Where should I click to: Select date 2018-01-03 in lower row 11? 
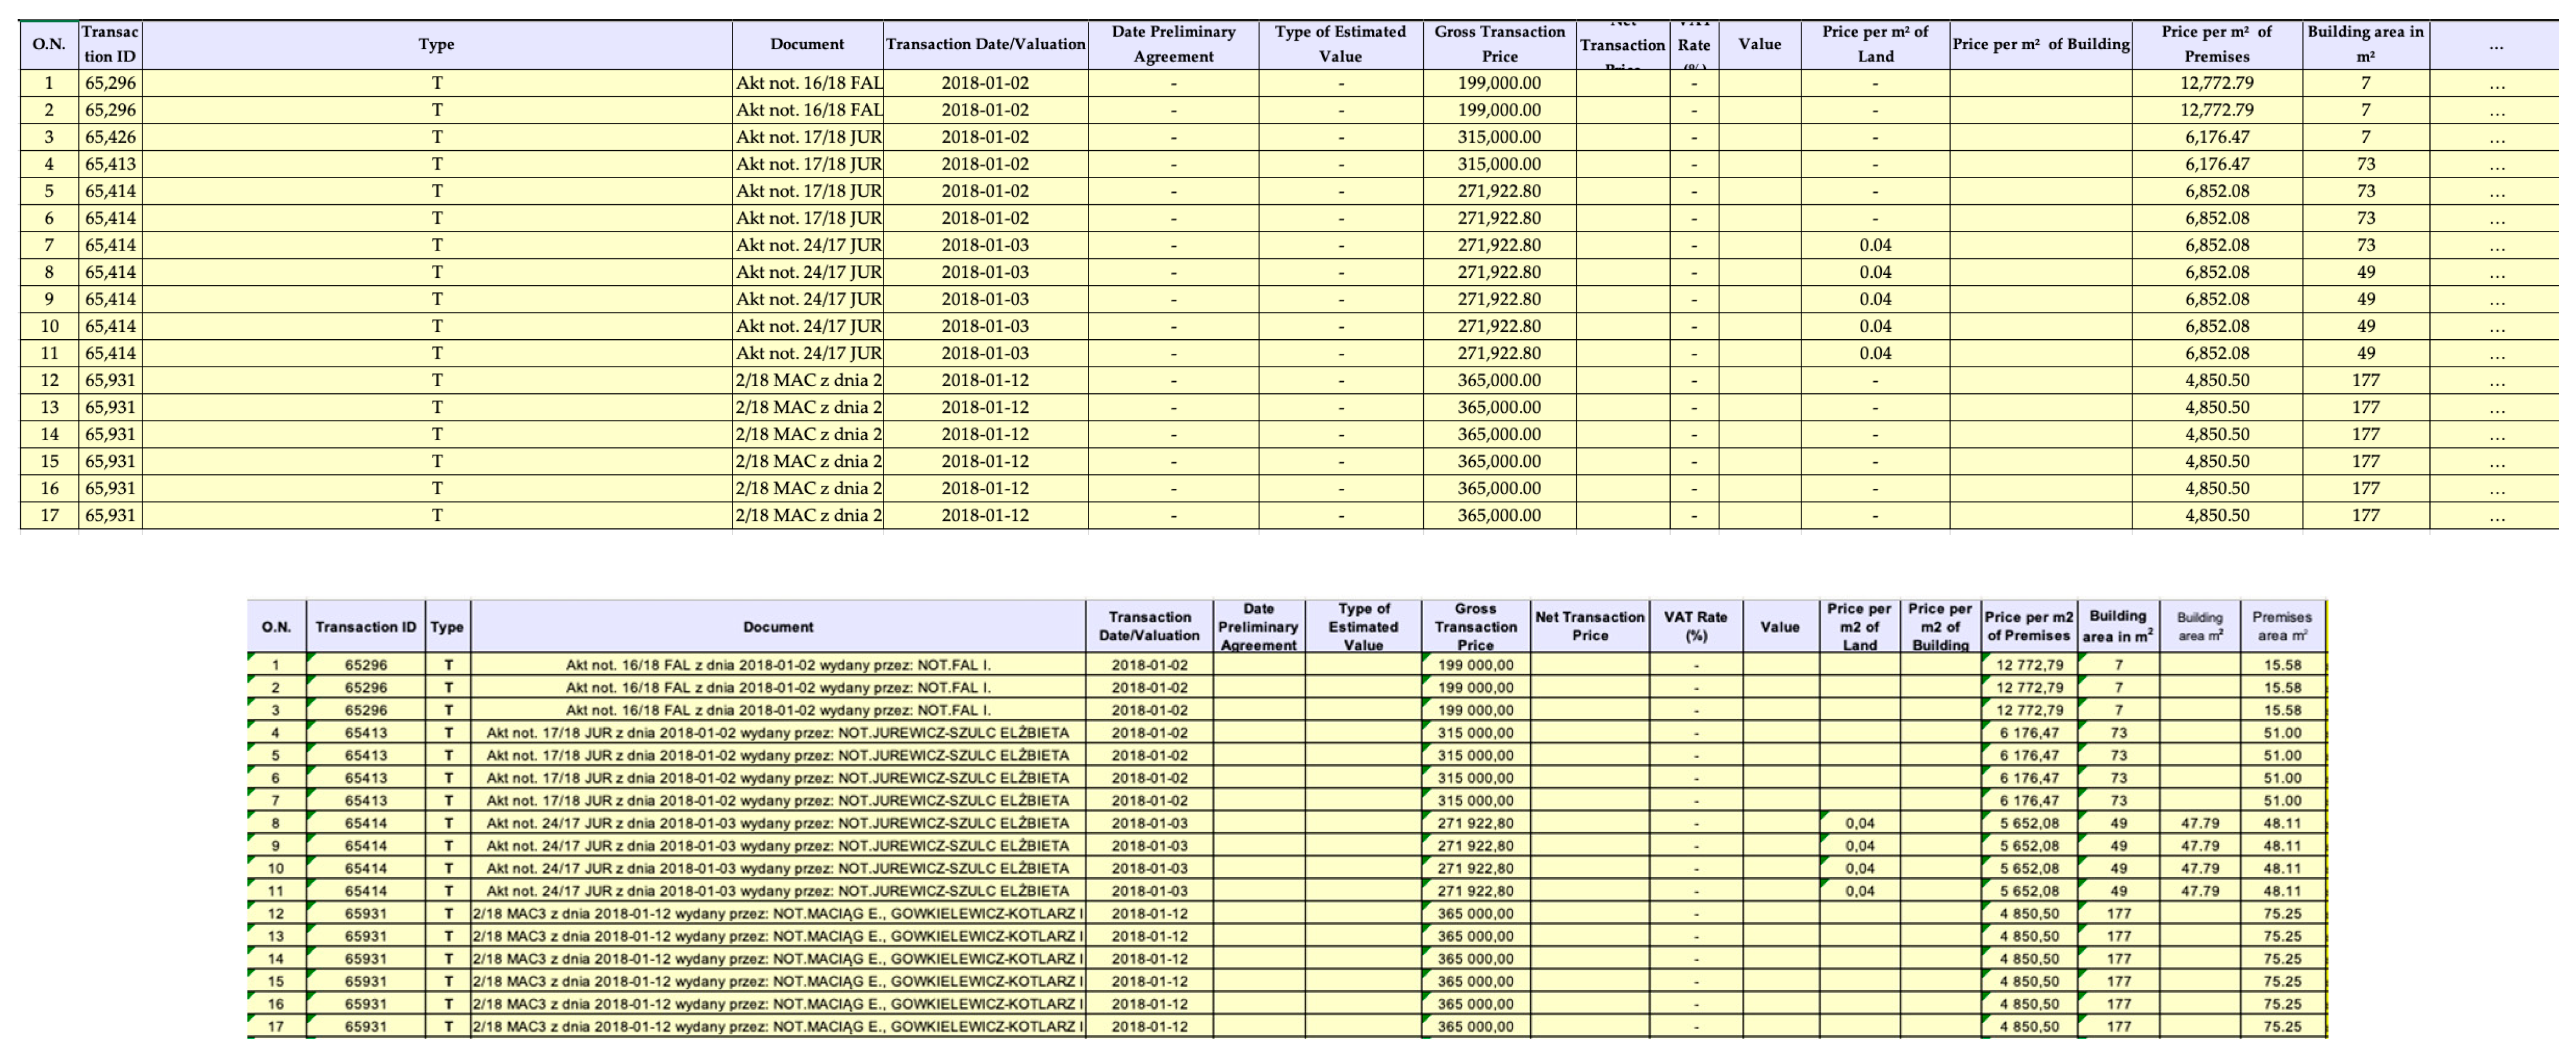1149,891
